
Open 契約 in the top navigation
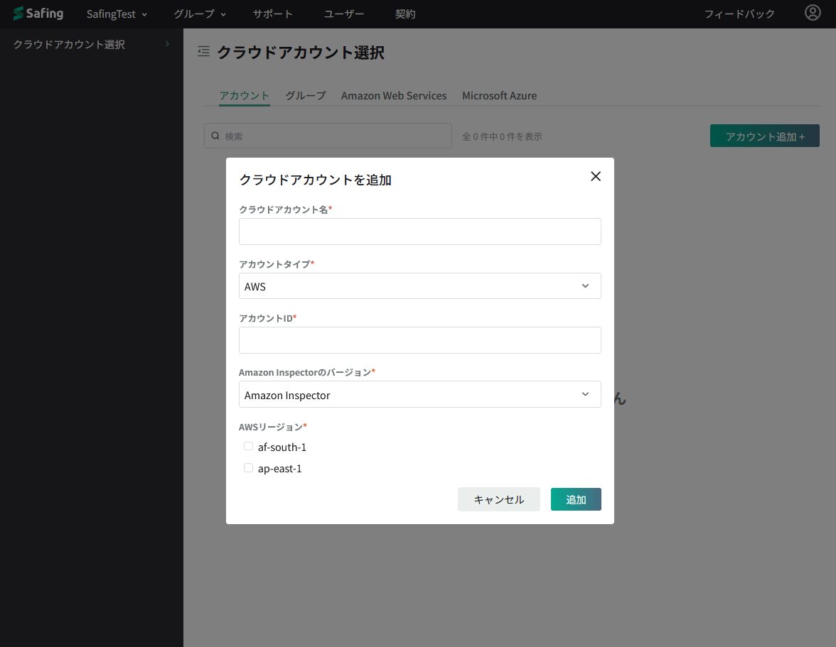pyautogui.click(x=405, y=13)
